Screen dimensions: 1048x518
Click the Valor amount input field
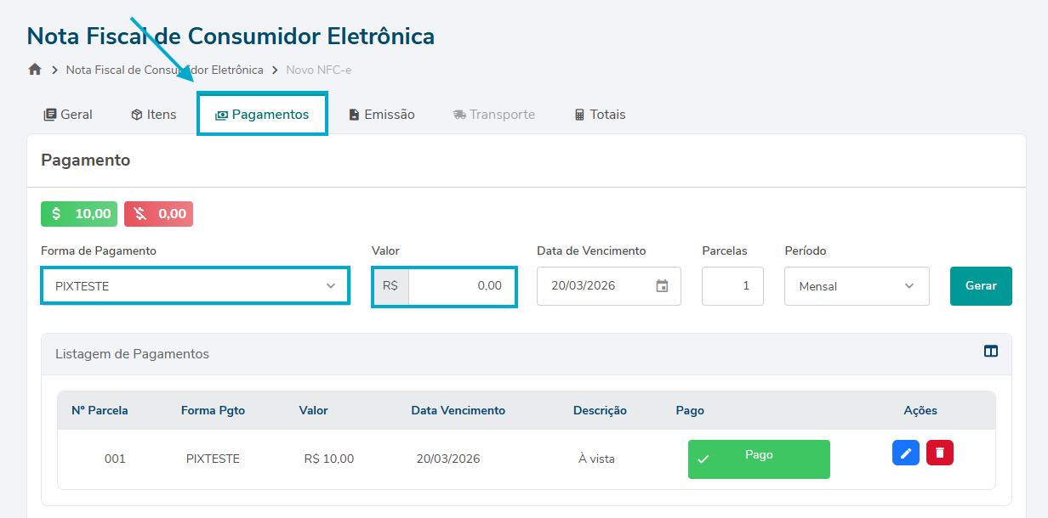[462, 286]
